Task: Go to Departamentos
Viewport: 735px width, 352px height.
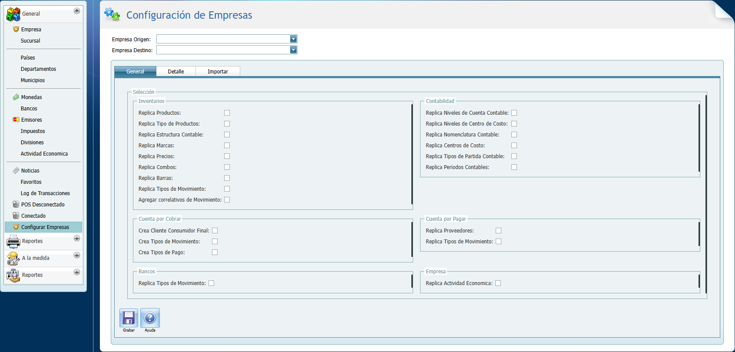Action: pyautogui.click(x=38, y=69)
